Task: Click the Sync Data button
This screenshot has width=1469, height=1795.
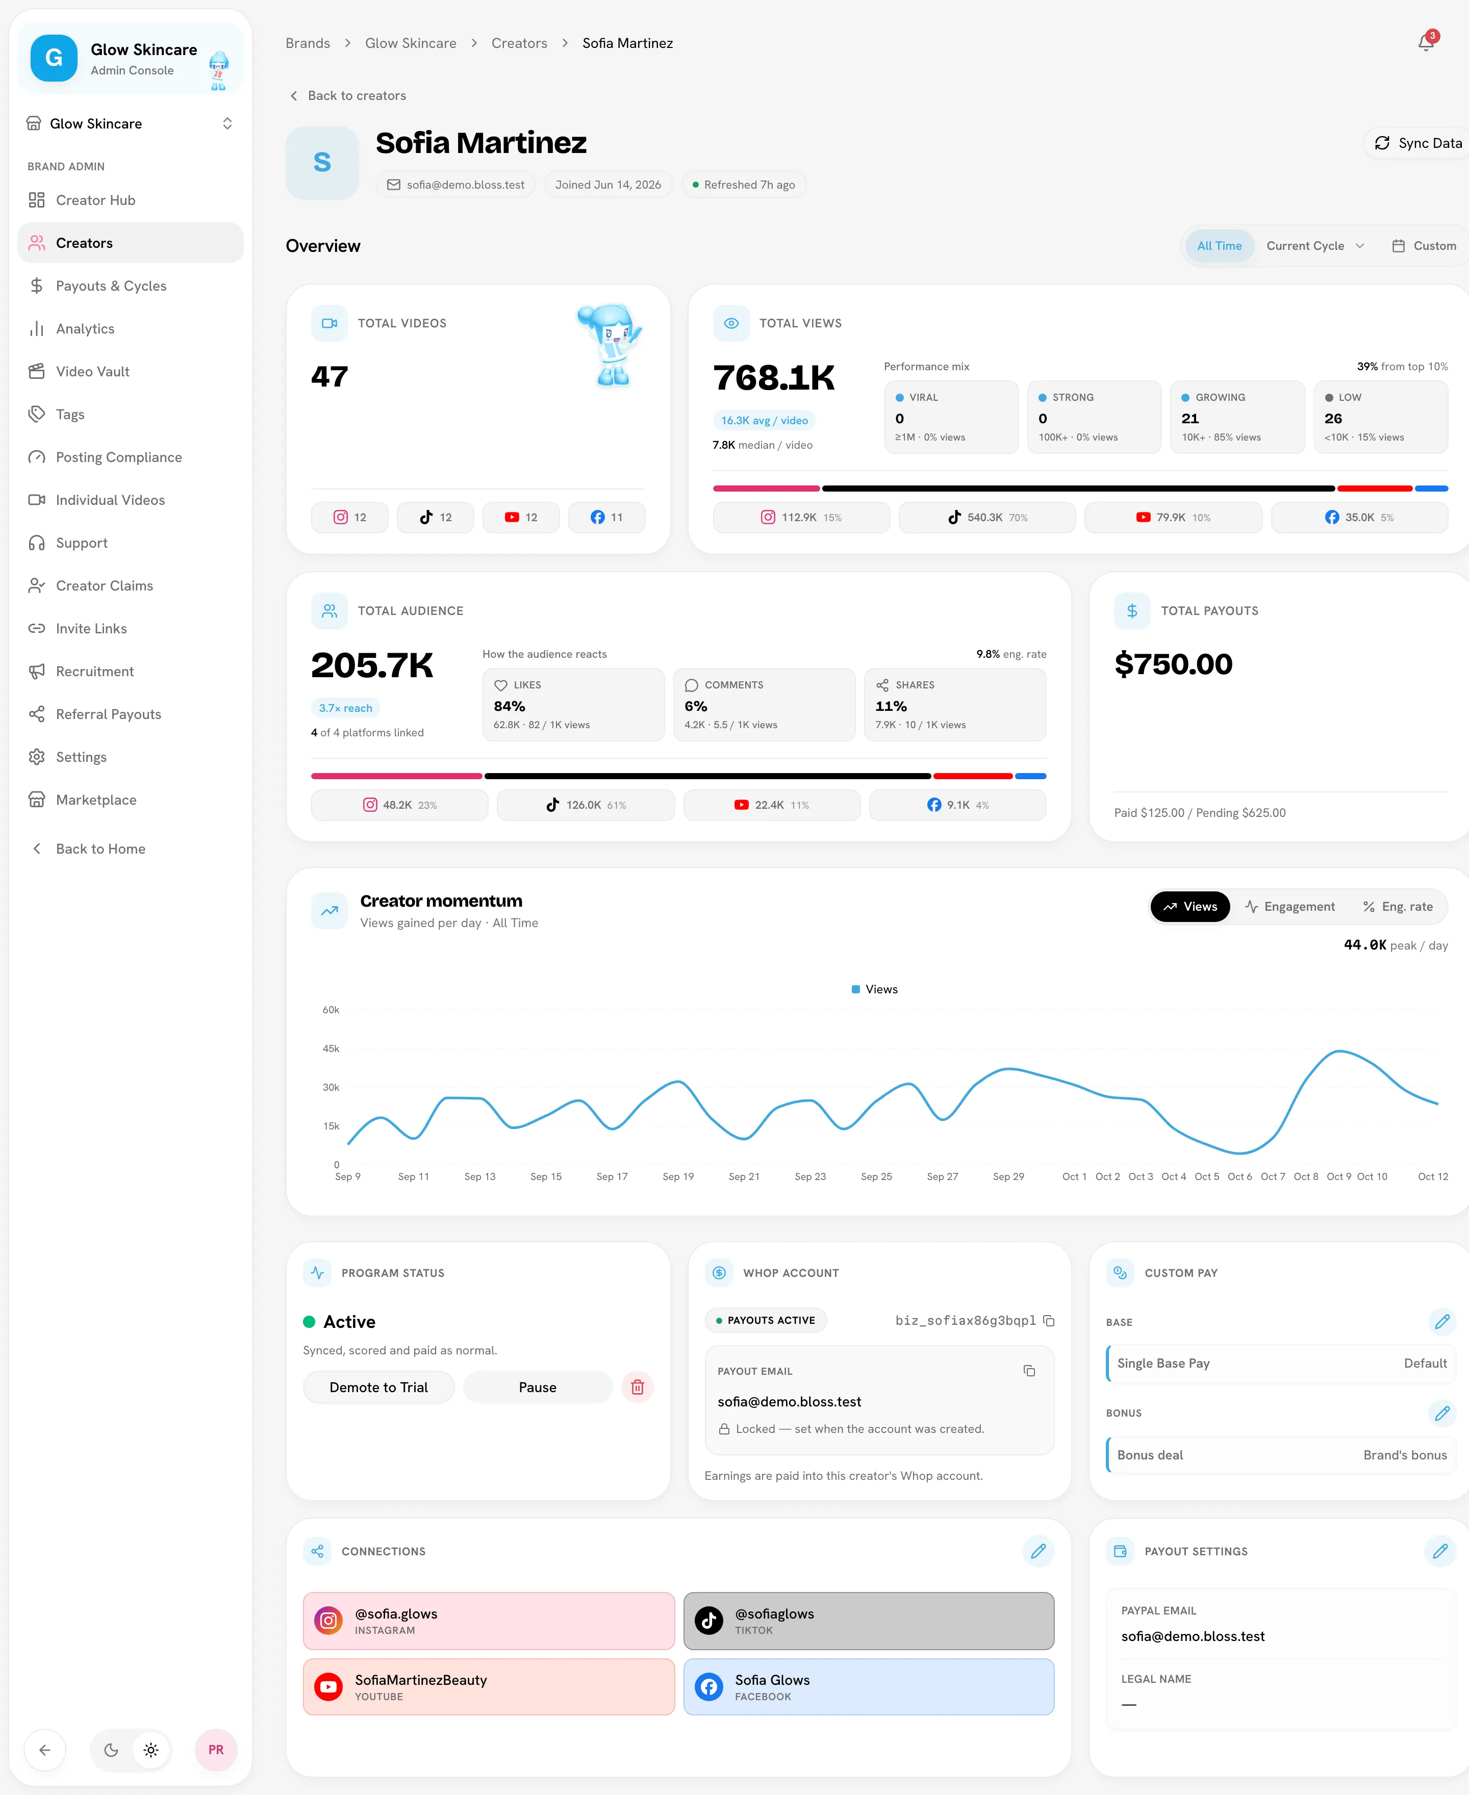Action: pyautogui.click(x=1417, y=143)
